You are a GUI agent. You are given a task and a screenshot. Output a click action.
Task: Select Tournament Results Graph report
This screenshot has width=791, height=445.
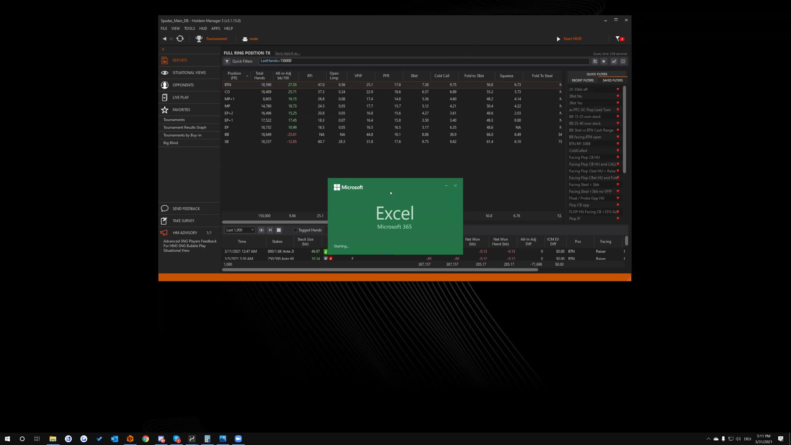185,127
